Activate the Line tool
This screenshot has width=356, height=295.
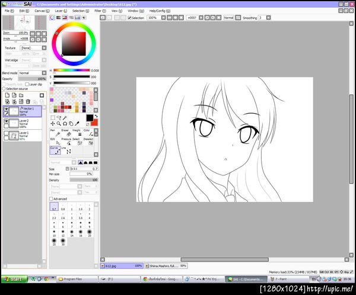66,150
